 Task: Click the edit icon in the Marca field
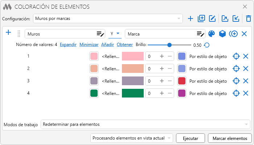pos(200,34)
